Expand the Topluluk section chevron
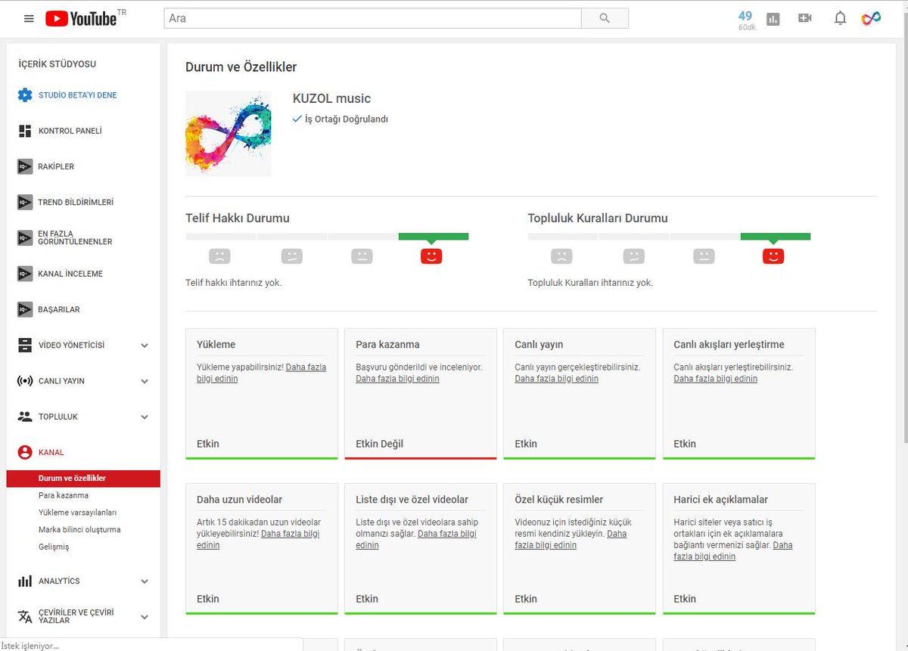The height and width of the screenshot is (651, 908). (x=145, y=417)
